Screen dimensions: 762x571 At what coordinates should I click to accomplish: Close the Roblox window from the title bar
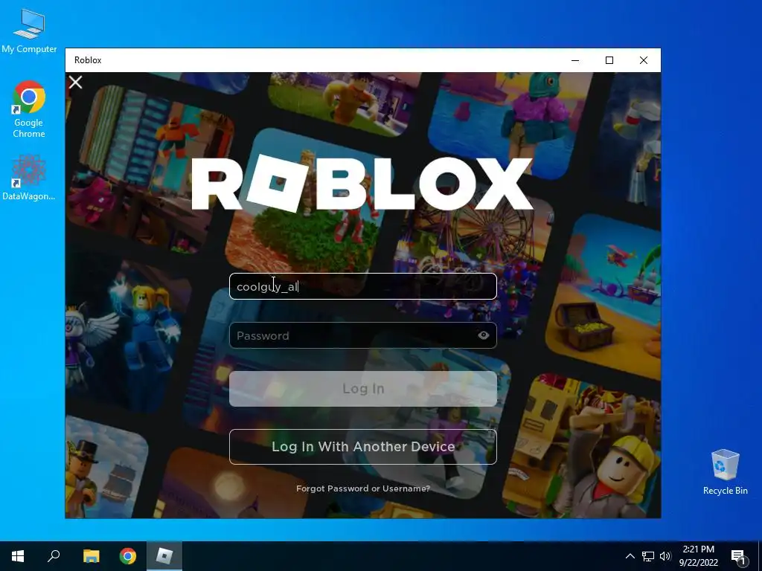(x=644, y=60)
